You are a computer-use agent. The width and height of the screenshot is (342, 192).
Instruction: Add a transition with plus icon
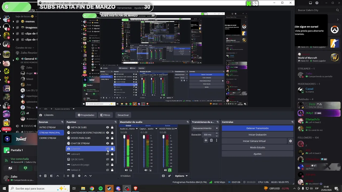tap(206, 140)
